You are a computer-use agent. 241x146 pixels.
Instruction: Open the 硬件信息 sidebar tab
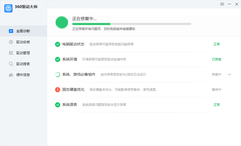[24, 75]
